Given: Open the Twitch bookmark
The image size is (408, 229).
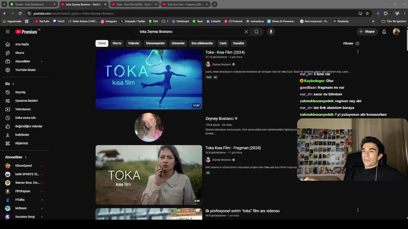Looking at the screenshot, I should click(59, 21).
